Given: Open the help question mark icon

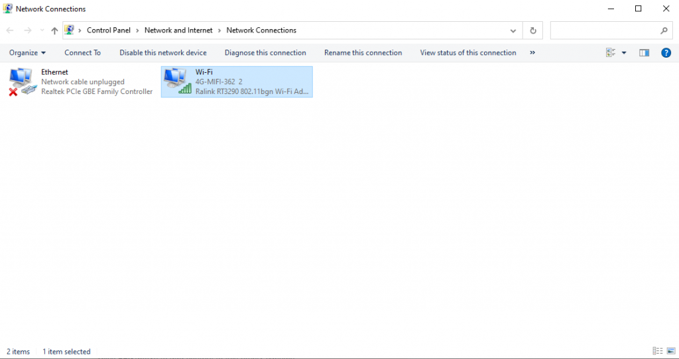Looking at the screenshot, I should (x=666, y=53).
